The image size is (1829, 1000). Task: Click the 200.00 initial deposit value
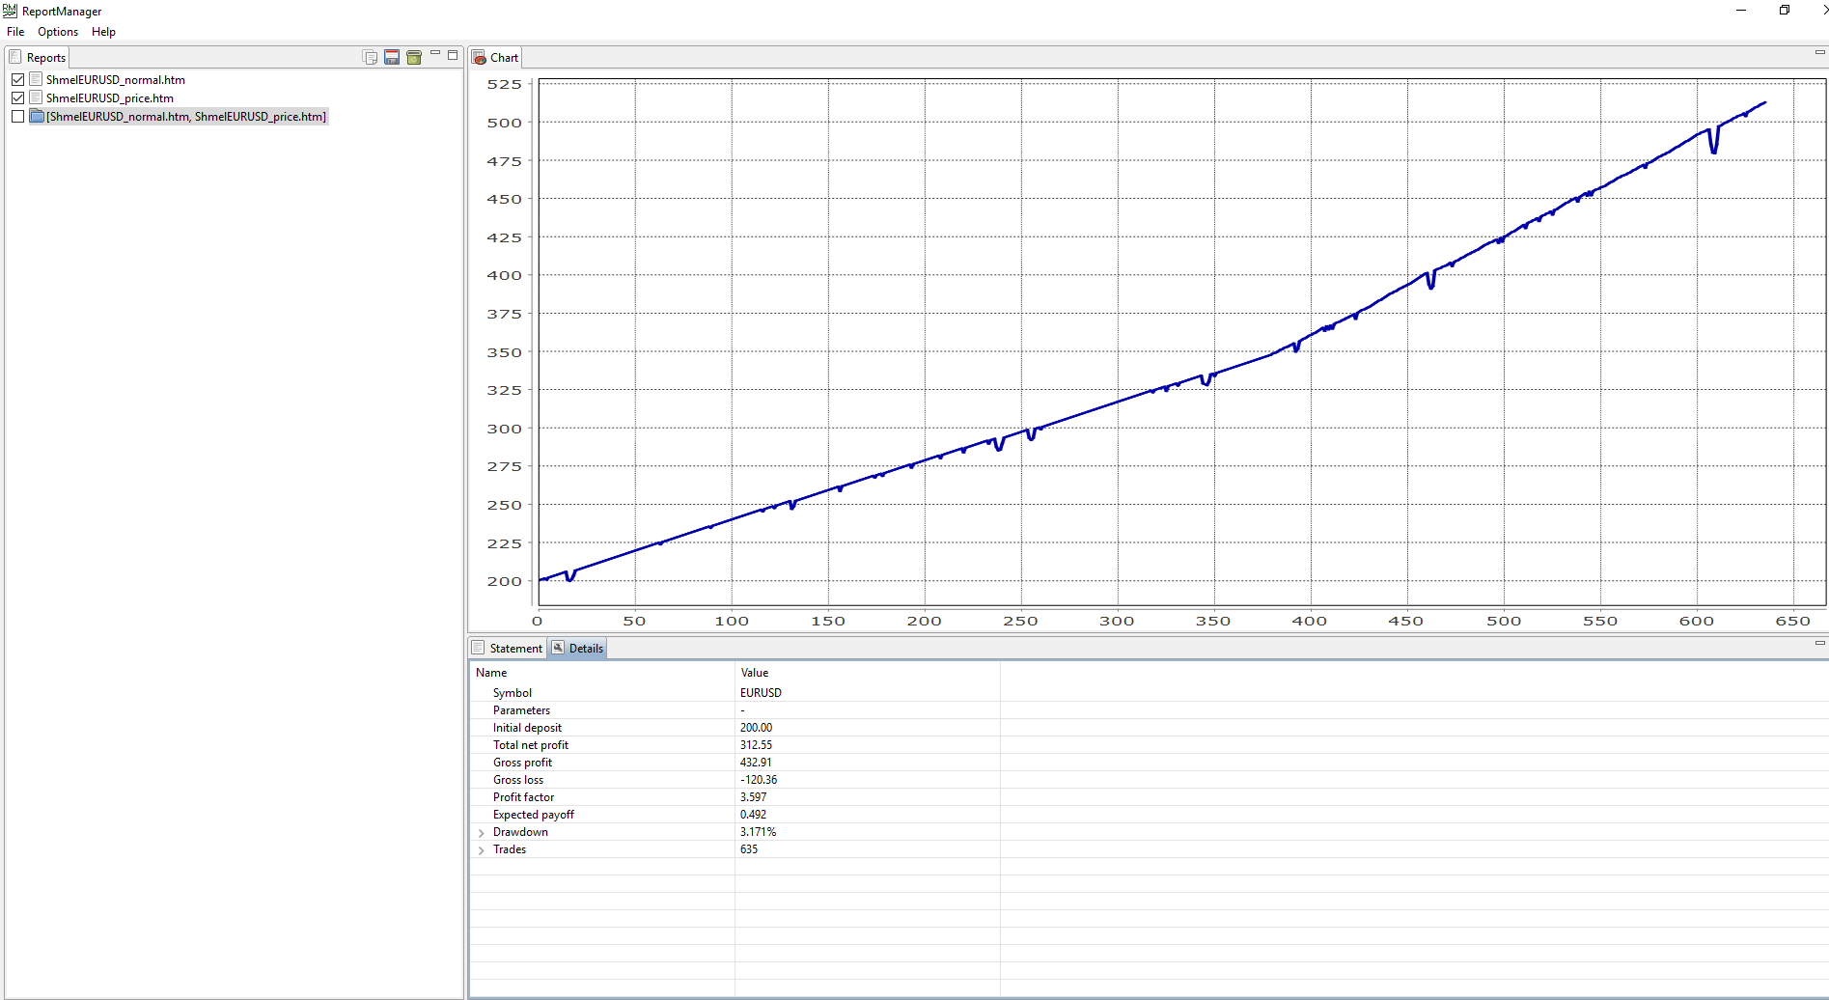756,728
